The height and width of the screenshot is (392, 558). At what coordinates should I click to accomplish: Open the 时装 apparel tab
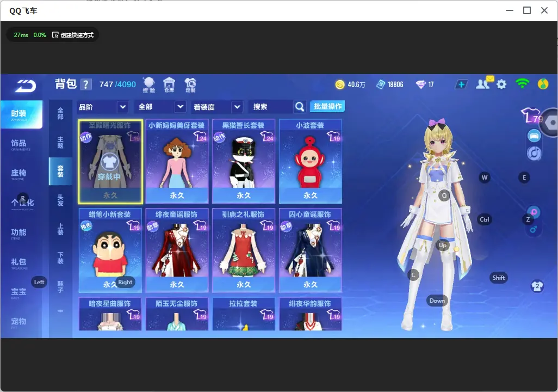click(21, 114)
